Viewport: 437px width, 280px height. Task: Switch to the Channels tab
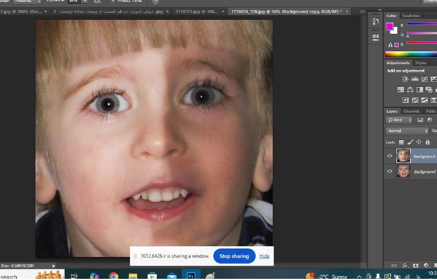click(411, 111)
